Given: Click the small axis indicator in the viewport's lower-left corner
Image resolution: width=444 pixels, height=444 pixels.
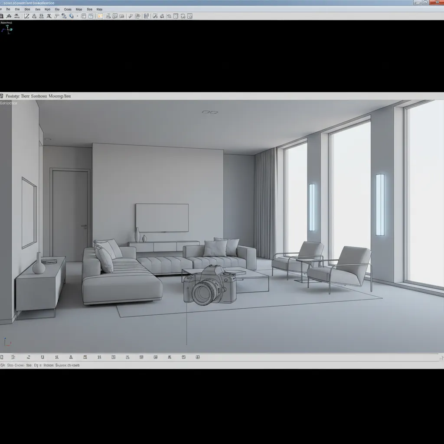Looking at the screenshot, I should pos(7,342).
